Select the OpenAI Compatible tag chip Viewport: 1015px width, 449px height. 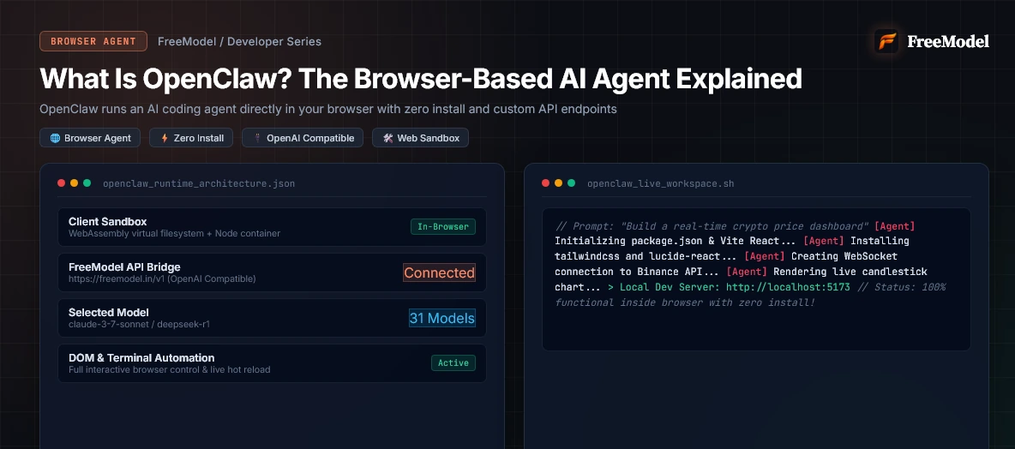(303, 138)
